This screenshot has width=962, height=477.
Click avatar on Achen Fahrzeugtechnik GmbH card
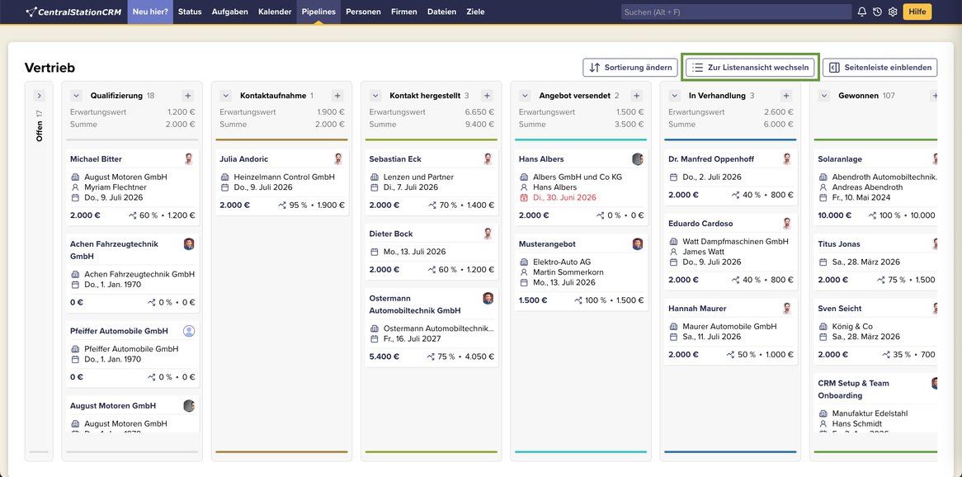(188, 243)
